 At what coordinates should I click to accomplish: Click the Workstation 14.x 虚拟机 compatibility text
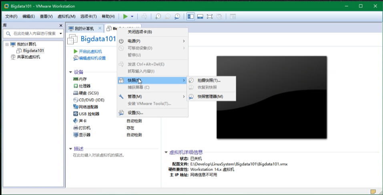(x=212, y=169)
